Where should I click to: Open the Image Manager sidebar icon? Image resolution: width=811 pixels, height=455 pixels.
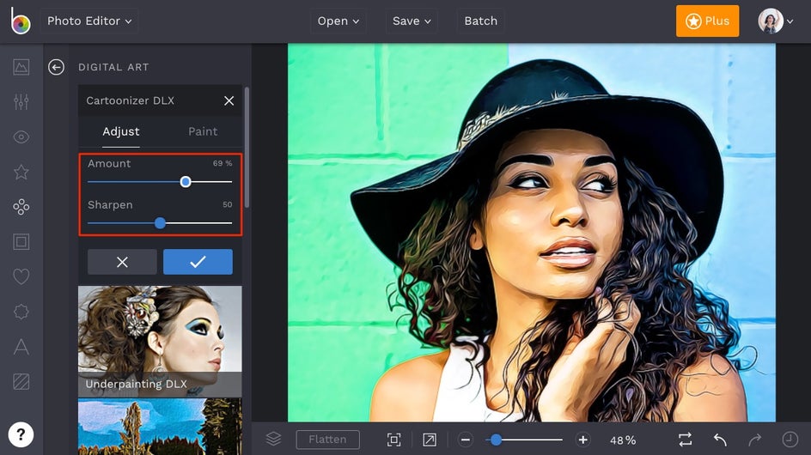pyautogui.click(x=21, y=67)
